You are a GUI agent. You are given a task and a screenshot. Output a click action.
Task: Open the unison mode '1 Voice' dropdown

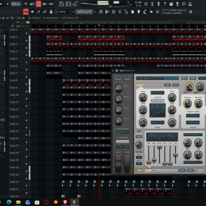click(x=193, y=116)
